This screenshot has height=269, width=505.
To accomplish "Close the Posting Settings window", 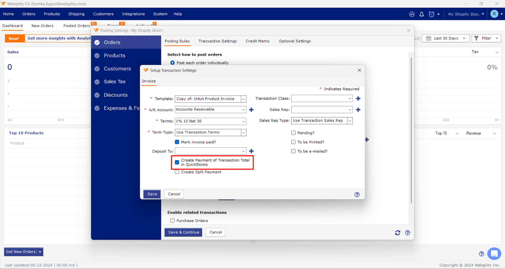I will [x=408, y=31].
